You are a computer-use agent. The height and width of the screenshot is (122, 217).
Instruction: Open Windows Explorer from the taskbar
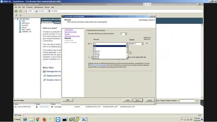[32, 119]
